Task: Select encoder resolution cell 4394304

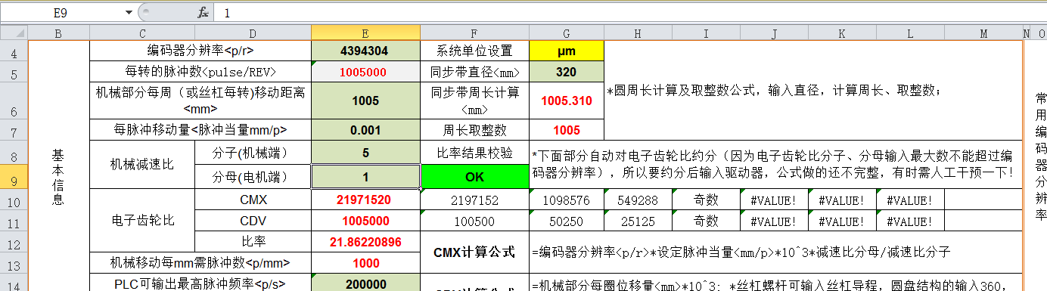Action: [365, 51]
